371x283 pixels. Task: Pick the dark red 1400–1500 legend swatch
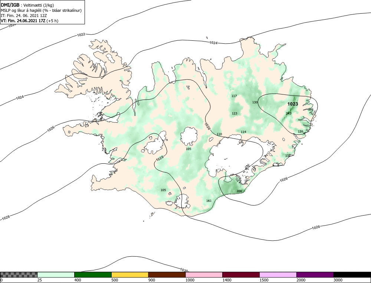(x=241, y=274)
